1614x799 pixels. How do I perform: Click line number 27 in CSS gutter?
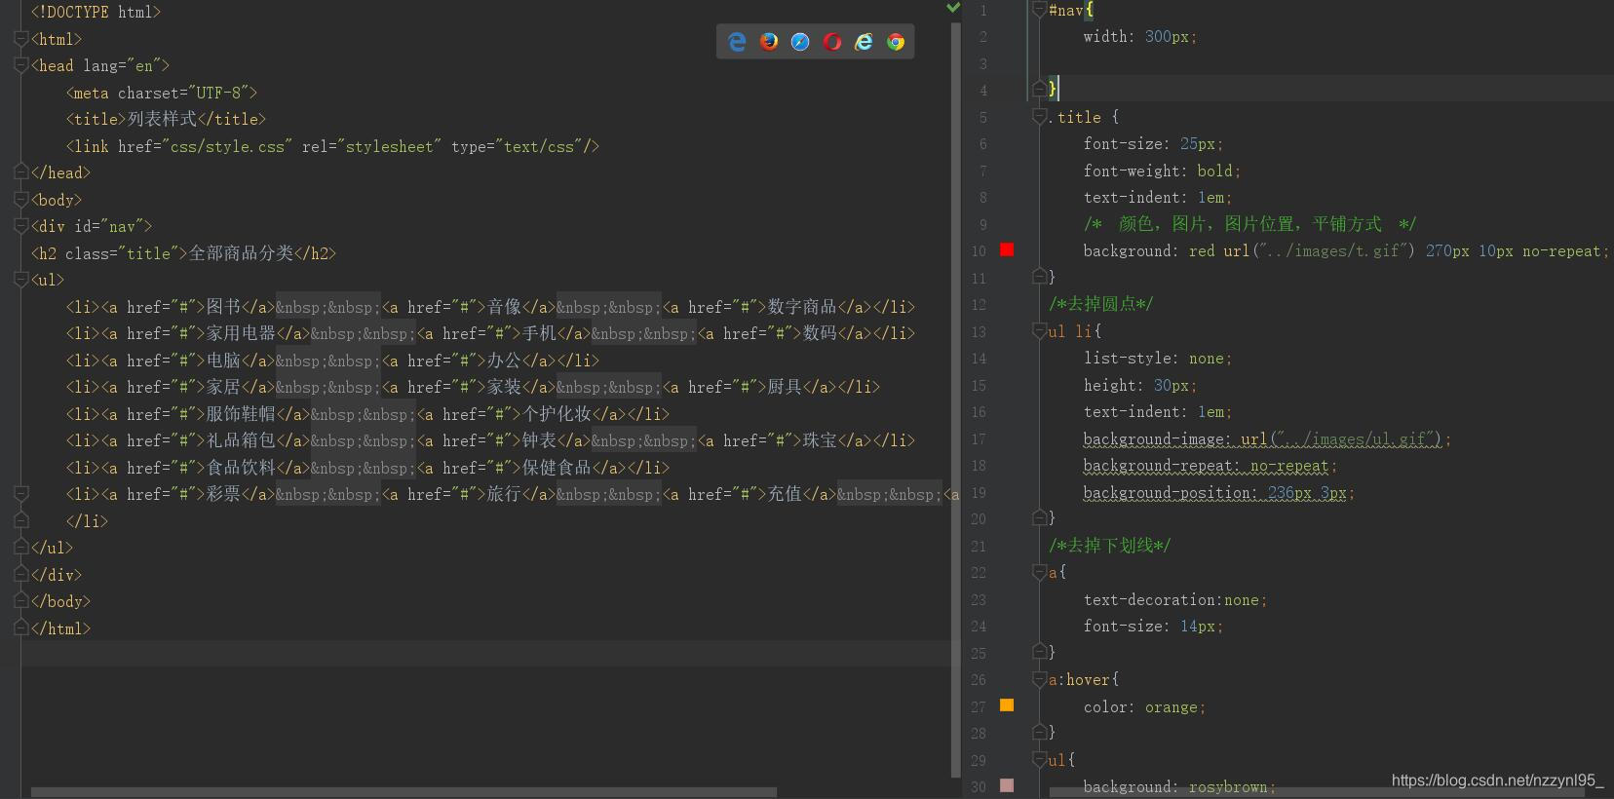(x=979, y=706)
